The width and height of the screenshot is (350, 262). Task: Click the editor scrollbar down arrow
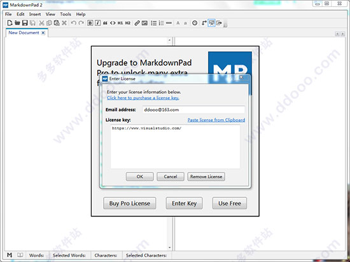click(x=169, y=247)
